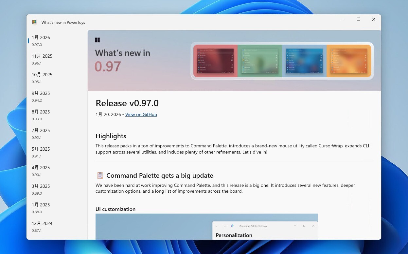Open the 4月 2025 release 0.90.1

[57, 171]
